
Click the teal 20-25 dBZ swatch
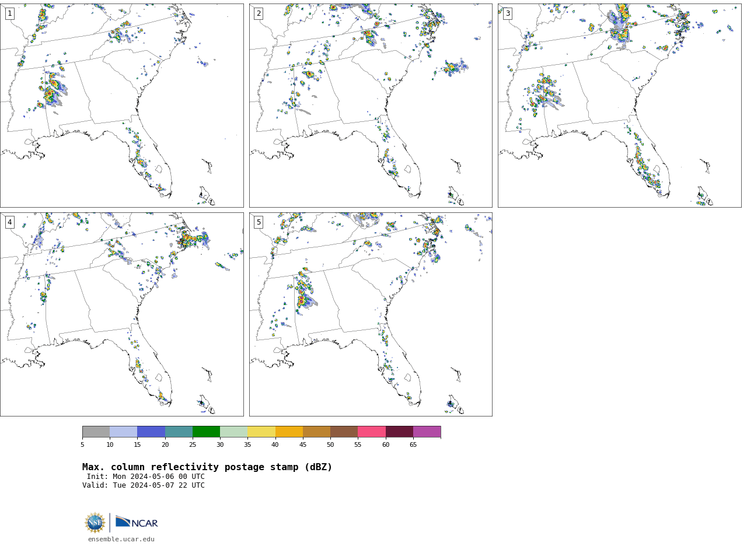click(x=179, y=432)
